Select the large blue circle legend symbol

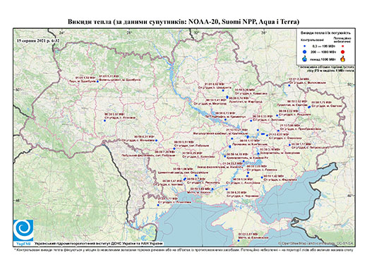coord(305,52)
